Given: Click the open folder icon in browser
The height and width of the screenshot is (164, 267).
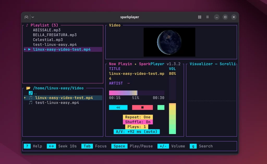Looking at the screenshot, I should pos(28,88).
